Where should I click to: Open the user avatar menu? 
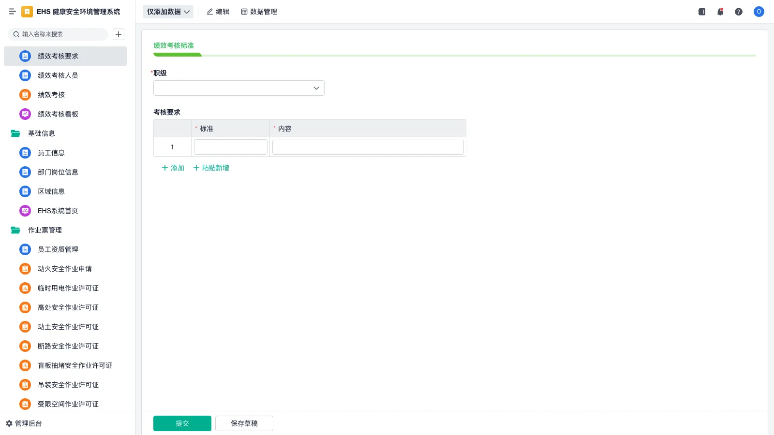click(759, 12)
